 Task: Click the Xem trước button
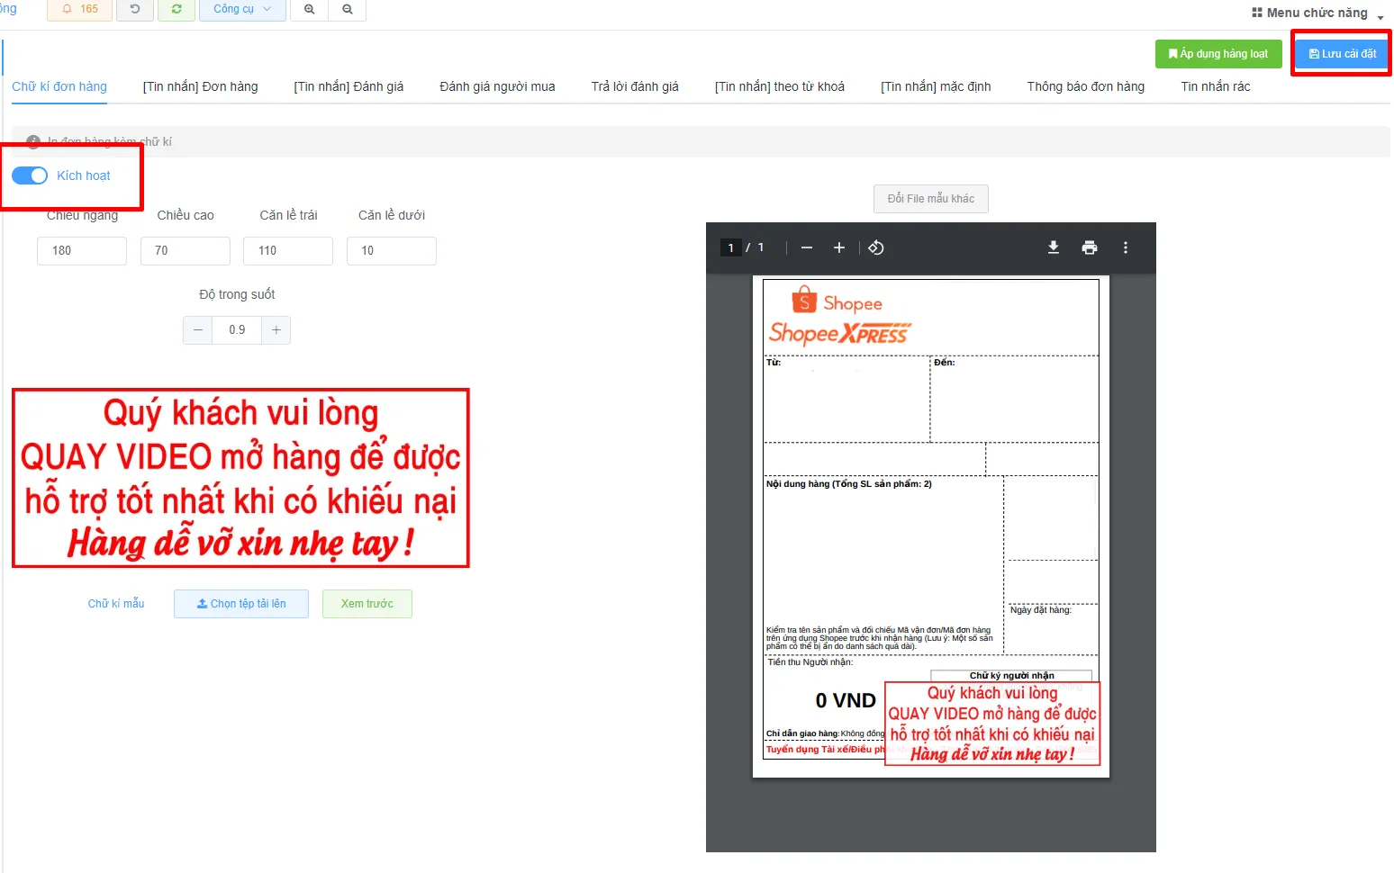pos(367,604)
